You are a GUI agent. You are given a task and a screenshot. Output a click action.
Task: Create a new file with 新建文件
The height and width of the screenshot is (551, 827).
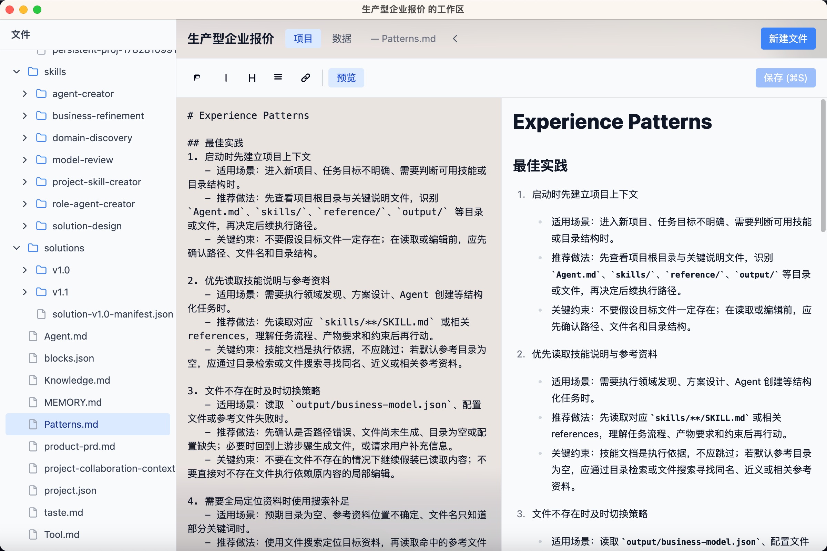(x=788, y=39)
